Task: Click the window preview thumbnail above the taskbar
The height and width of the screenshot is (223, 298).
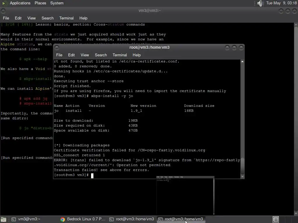Action: (185, 195)
